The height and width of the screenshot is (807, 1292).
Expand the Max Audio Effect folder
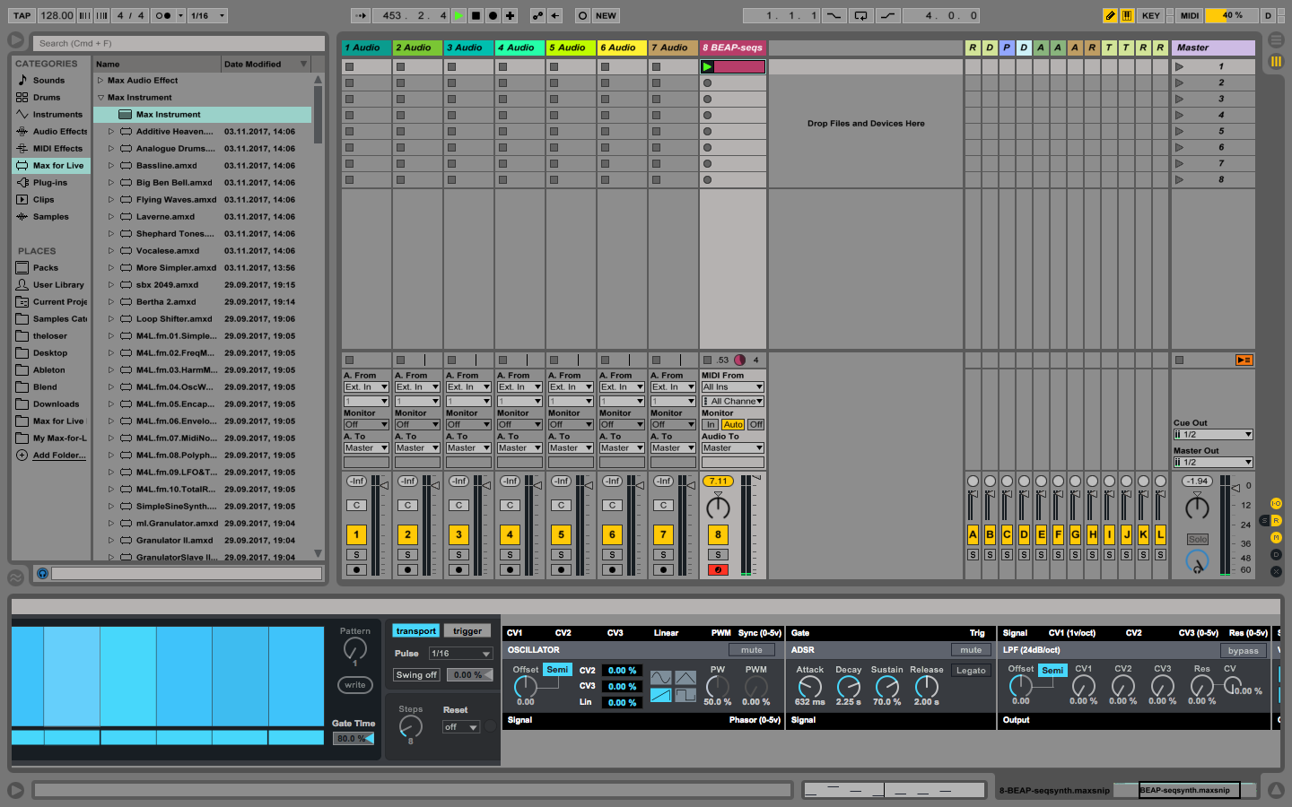100,81
